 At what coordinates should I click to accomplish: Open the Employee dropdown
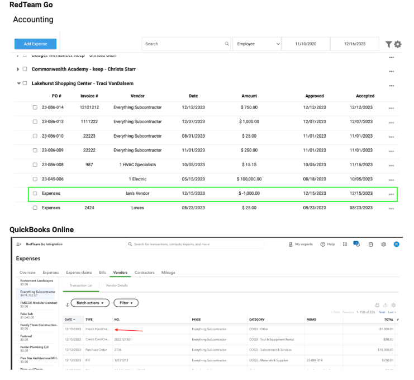[x=256, y=44]
